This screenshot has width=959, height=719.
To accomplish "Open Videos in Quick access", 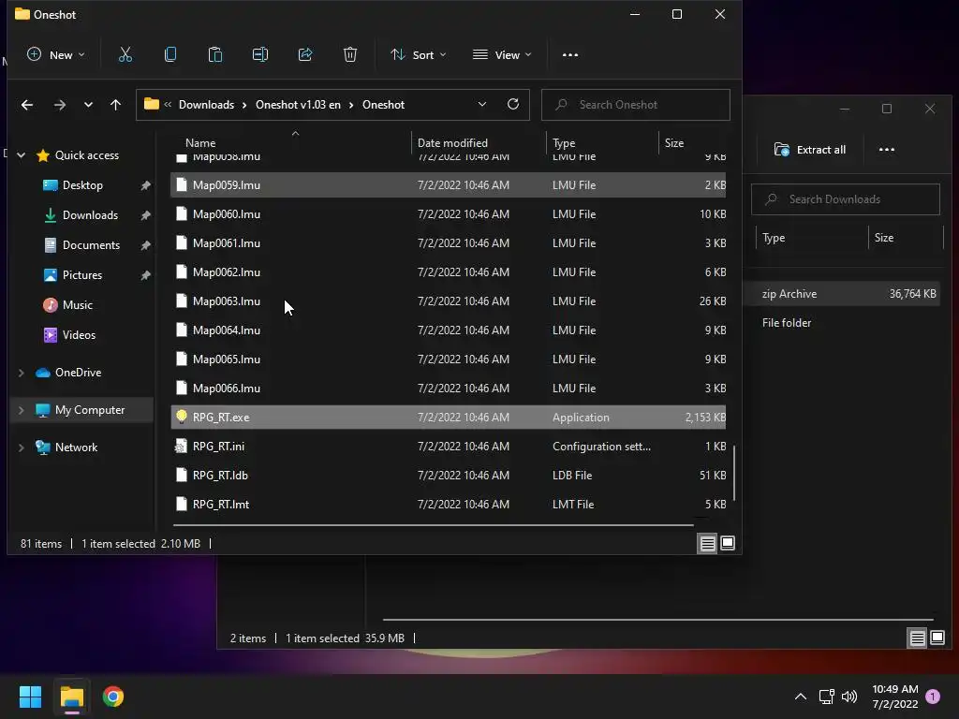I will click(x=79, y=335).
